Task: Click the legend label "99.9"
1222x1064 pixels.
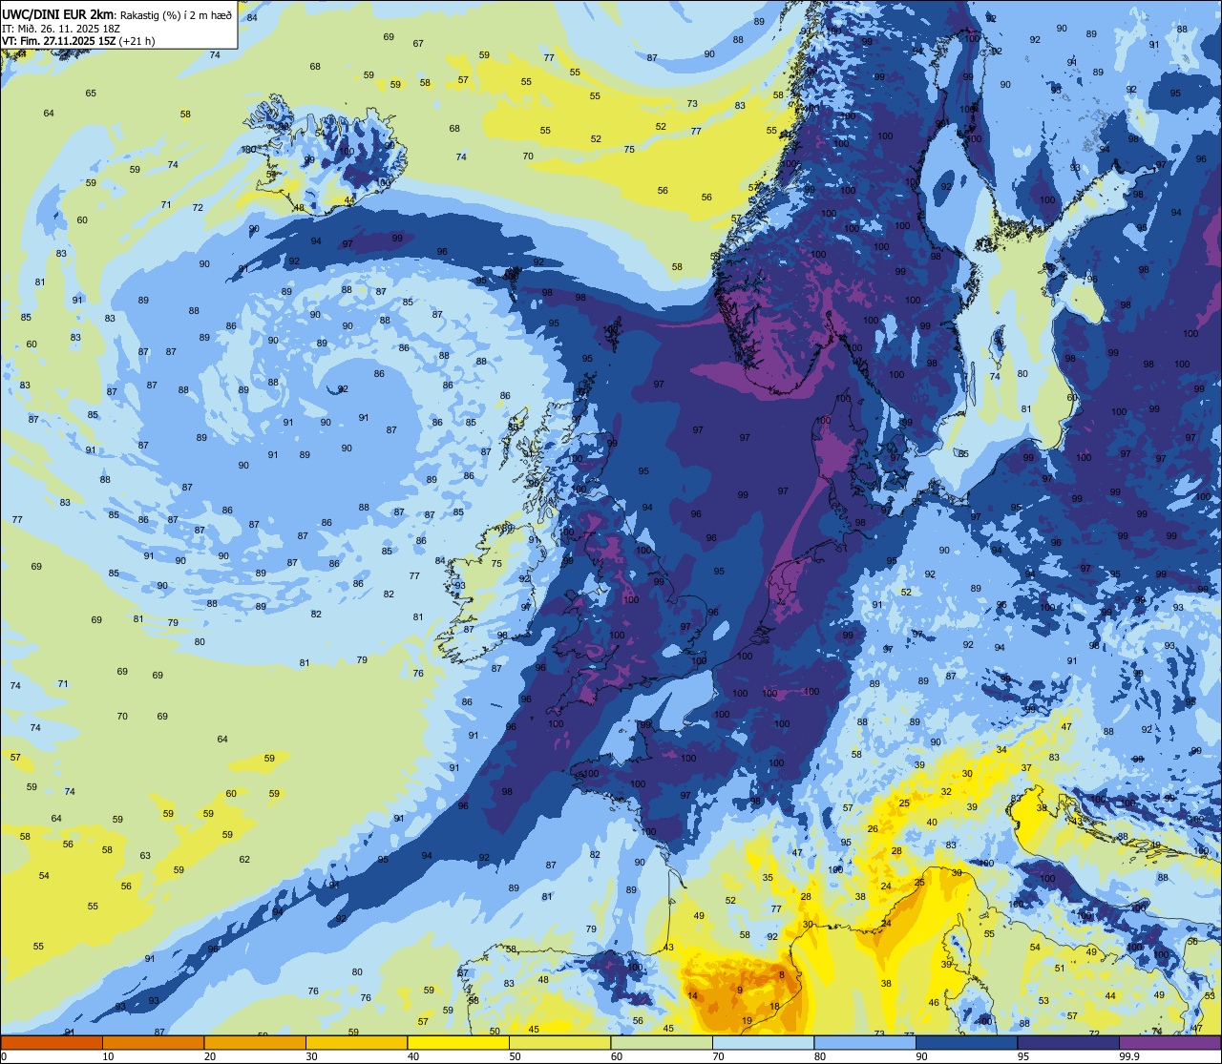Action: [x=1129, y=1056]
